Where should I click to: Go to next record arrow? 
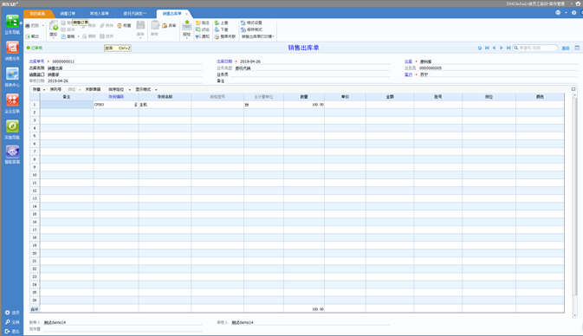(x=502, y=48)
